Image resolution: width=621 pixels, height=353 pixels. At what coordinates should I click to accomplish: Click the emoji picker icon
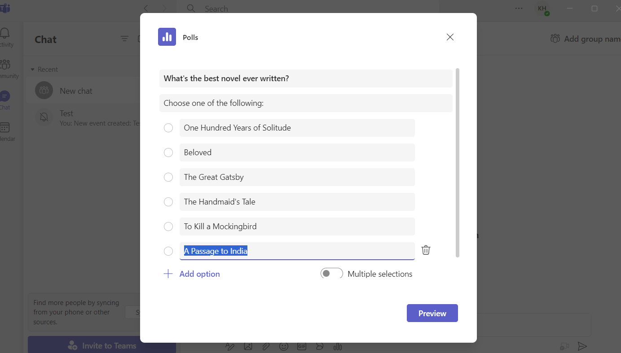point(283,346)
